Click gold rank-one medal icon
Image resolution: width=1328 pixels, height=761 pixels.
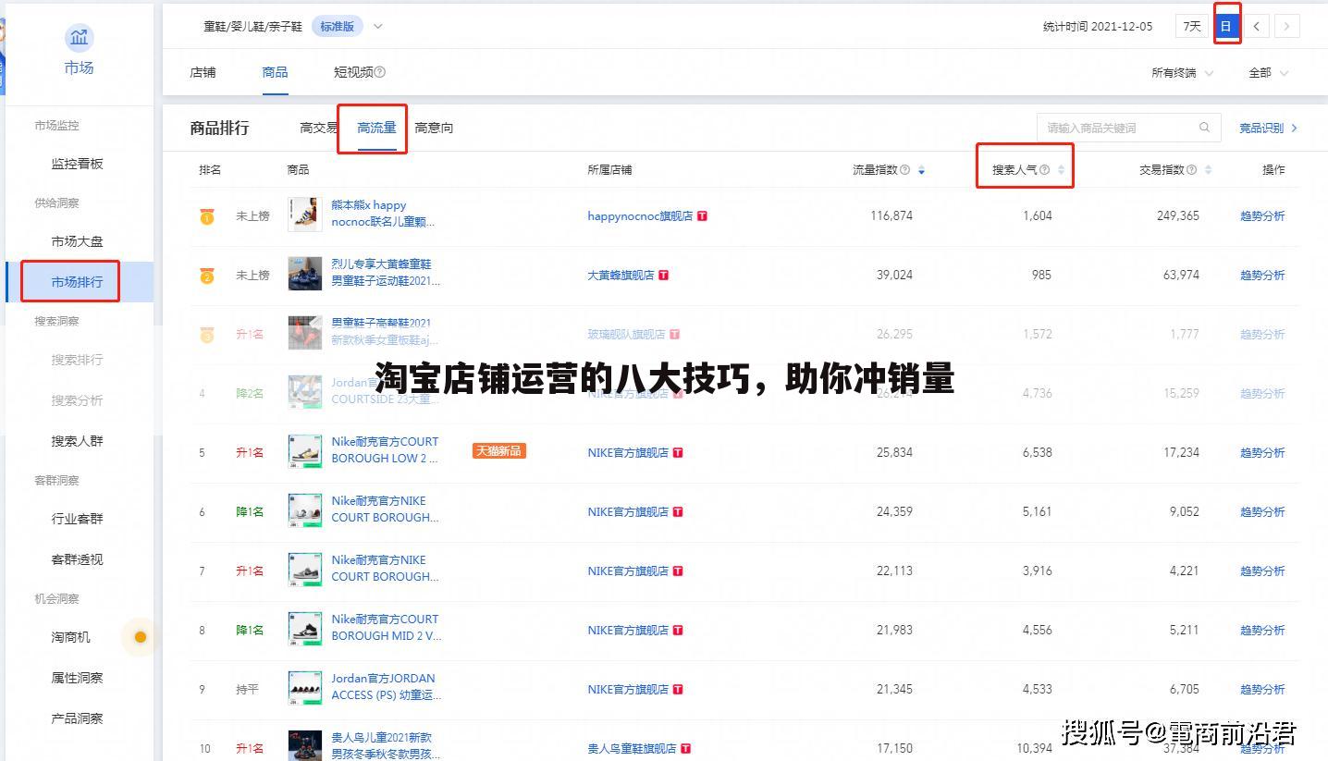[x=206, y=216]
